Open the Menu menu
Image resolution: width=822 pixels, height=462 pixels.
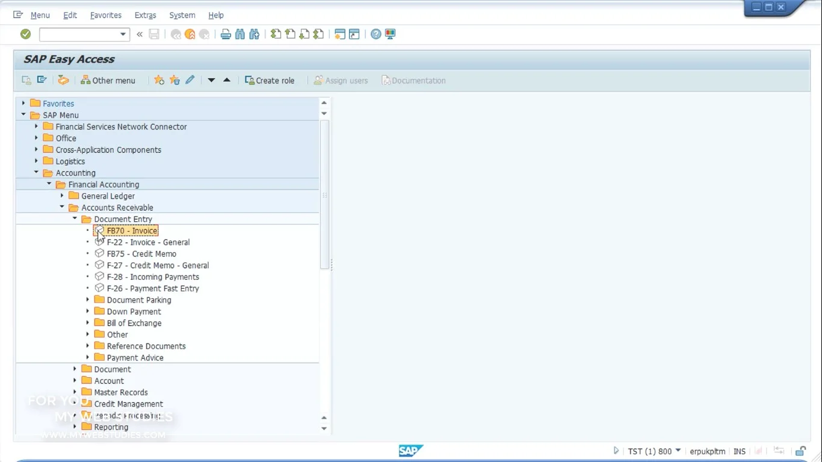click(x=40, y=15)
